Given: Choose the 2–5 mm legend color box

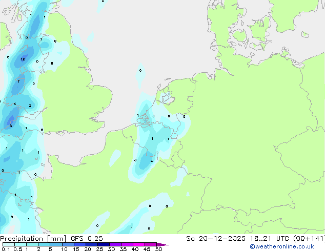Looking at the screenshot, I should [x=44, y=244].
